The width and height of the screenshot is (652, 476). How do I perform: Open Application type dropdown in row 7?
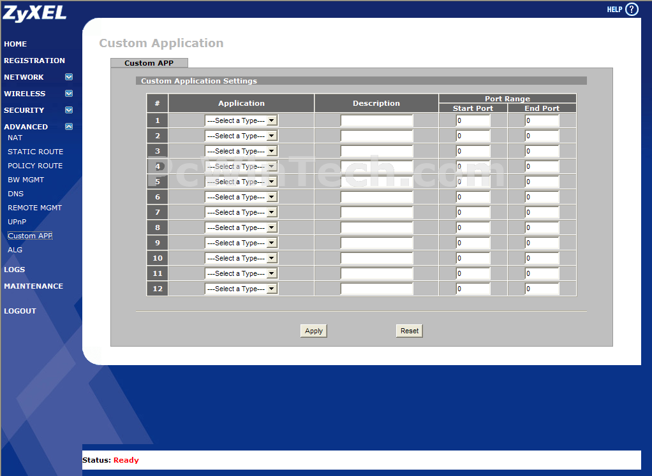(241, 212)
